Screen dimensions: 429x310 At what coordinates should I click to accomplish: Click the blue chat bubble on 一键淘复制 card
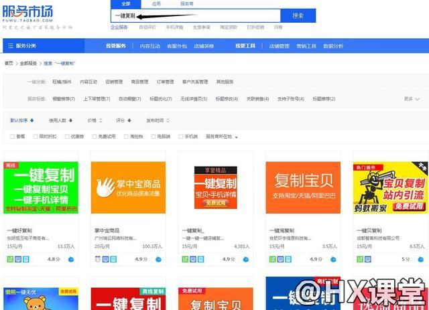(x=333, y=259)
